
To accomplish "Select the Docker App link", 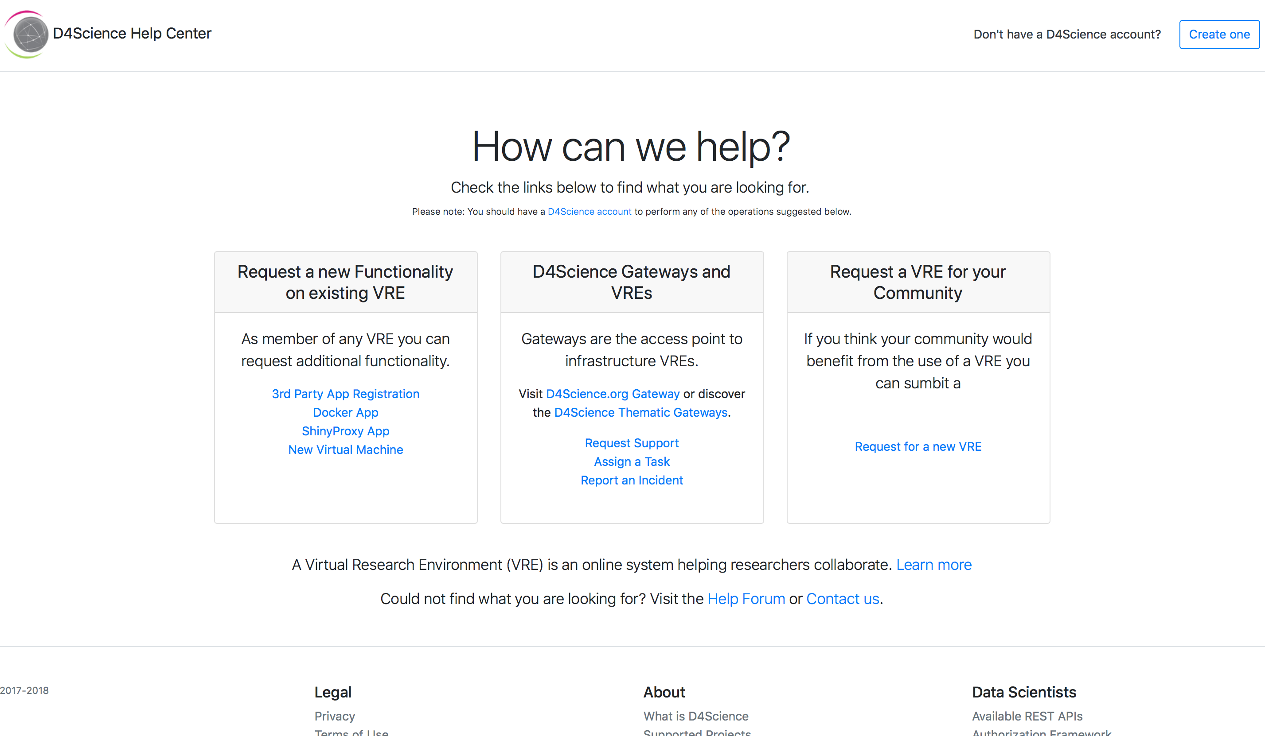I will click(345, 412).
